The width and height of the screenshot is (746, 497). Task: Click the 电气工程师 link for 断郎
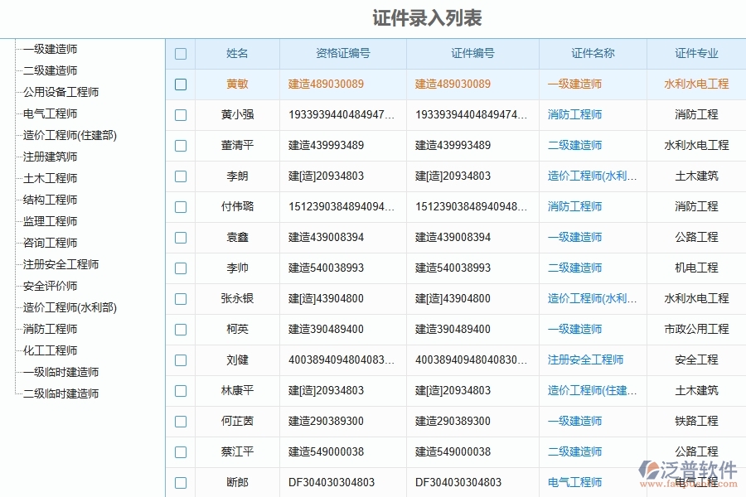pos(574,482)
